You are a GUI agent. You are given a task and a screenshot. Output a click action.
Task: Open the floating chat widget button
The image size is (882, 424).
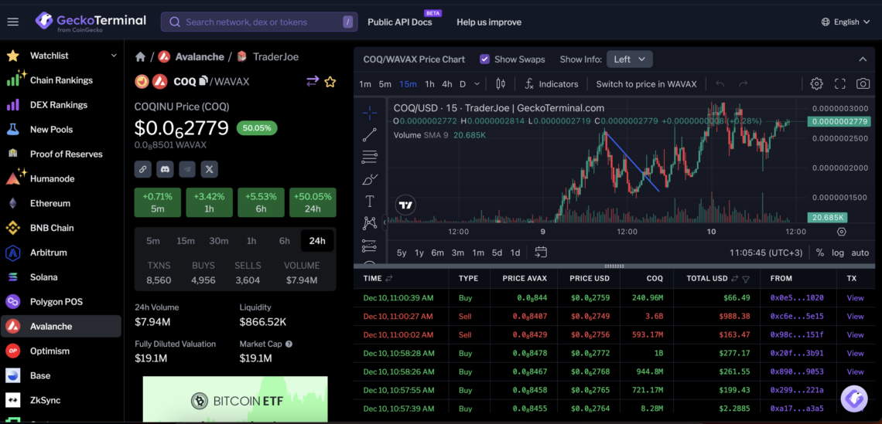tap(854, 399)
